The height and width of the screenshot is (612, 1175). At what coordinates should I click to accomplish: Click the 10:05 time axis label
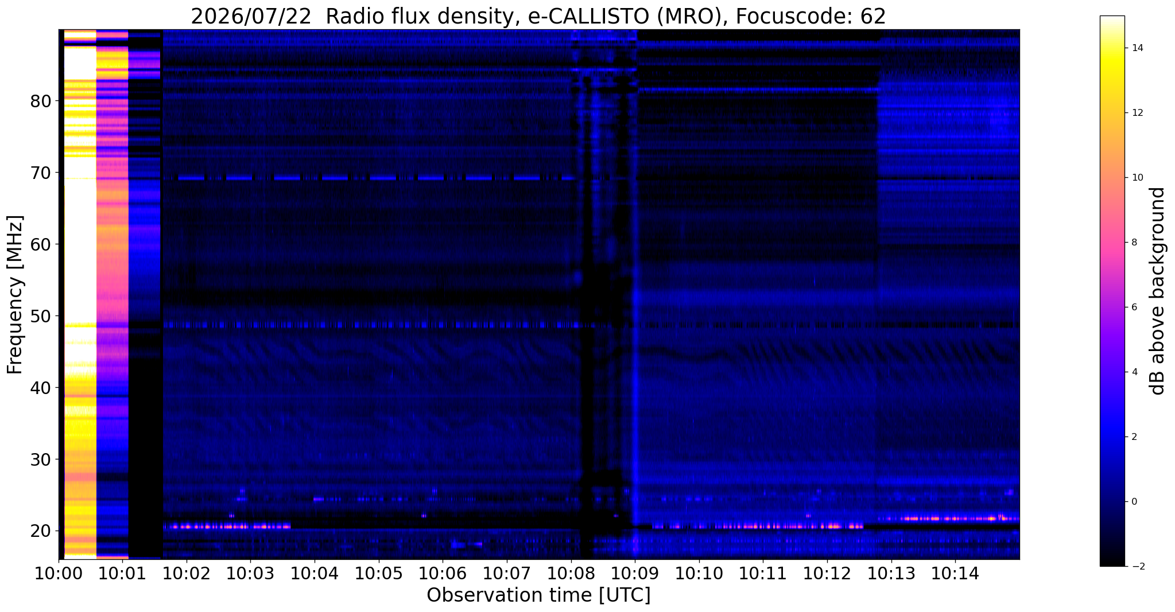point(378,574)
